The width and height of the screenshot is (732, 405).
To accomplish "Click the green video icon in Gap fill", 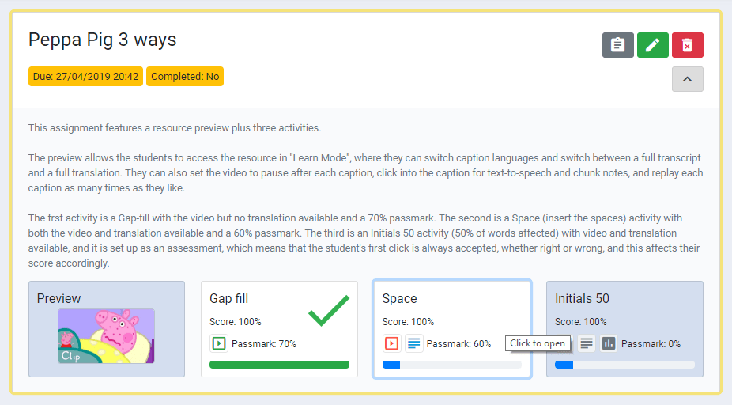I will [x=218, y=343].
